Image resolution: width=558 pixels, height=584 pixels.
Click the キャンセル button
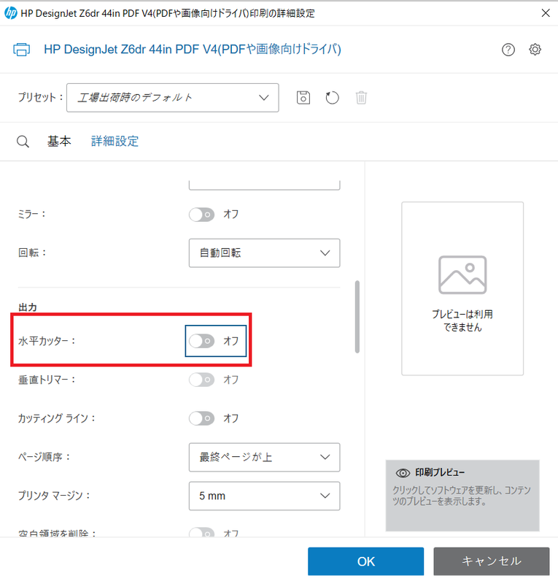click(x=492, y=561)
